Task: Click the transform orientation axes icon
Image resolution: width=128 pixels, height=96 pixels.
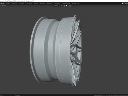Action: (x=54, y=6)
